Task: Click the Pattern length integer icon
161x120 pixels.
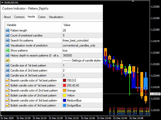Action: (x=8, y=30)
